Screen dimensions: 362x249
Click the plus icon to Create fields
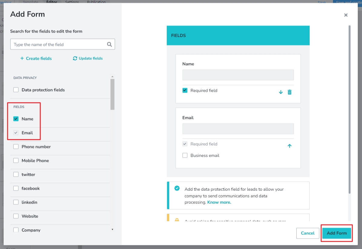(x=21, y=58)
